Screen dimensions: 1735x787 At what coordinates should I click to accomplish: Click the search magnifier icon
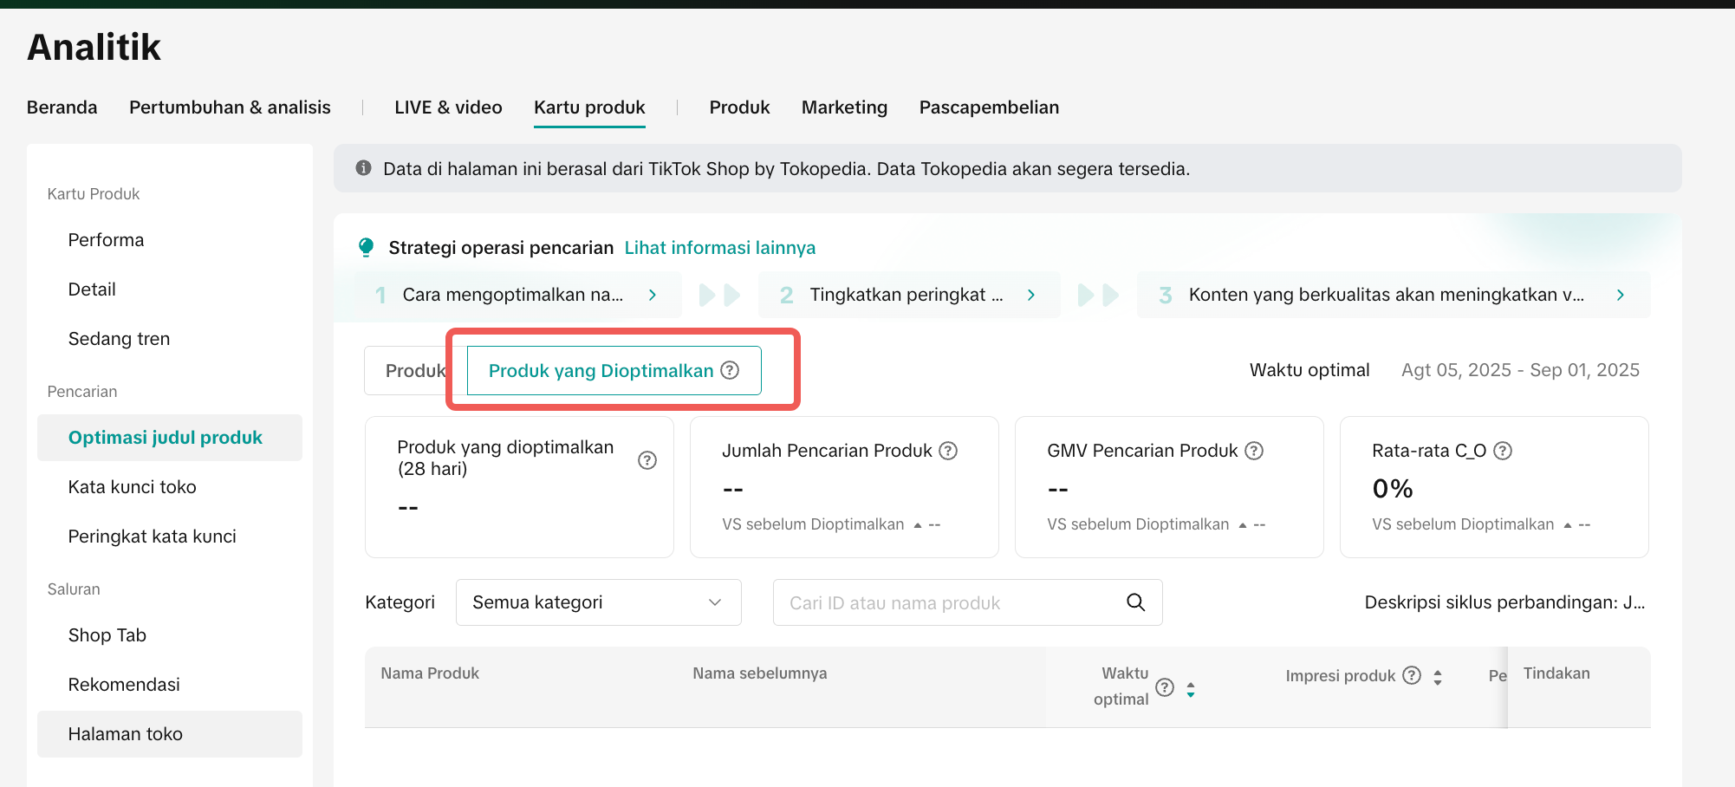point(1135,602)
